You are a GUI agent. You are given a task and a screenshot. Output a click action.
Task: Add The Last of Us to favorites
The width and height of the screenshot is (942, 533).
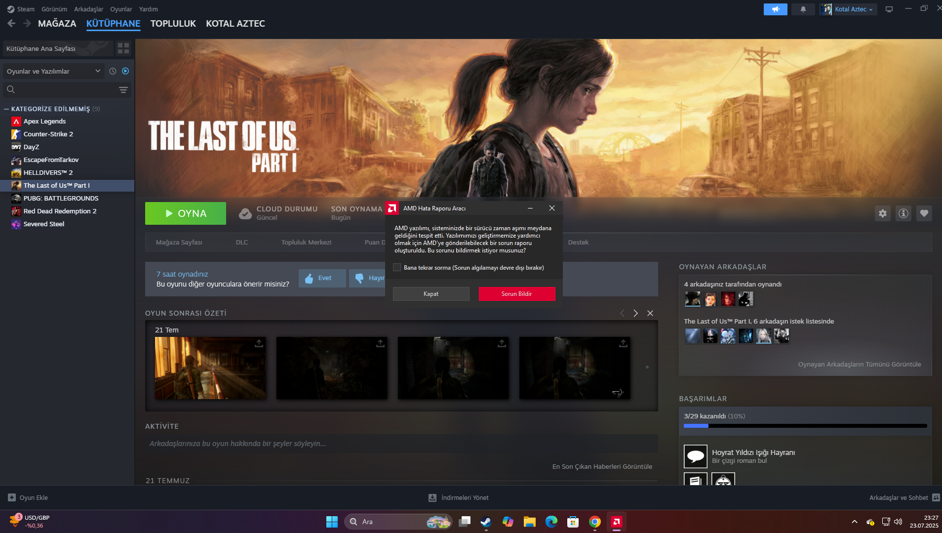[924, 213]
